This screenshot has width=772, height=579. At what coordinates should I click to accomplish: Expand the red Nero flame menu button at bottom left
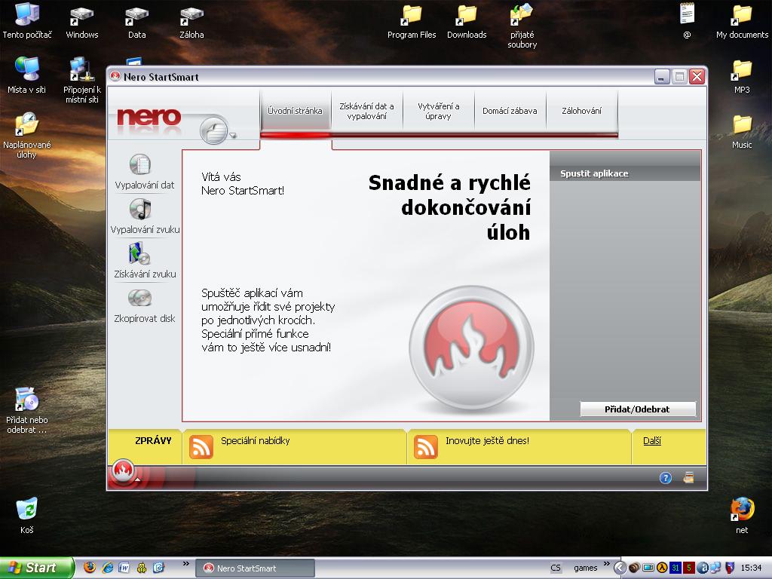[124, 471]
